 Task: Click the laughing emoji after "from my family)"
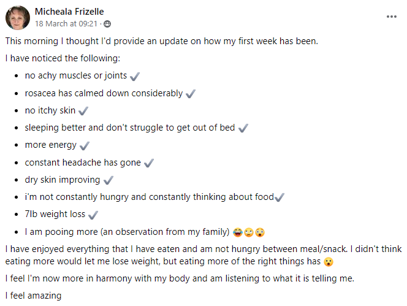[238, 232]
